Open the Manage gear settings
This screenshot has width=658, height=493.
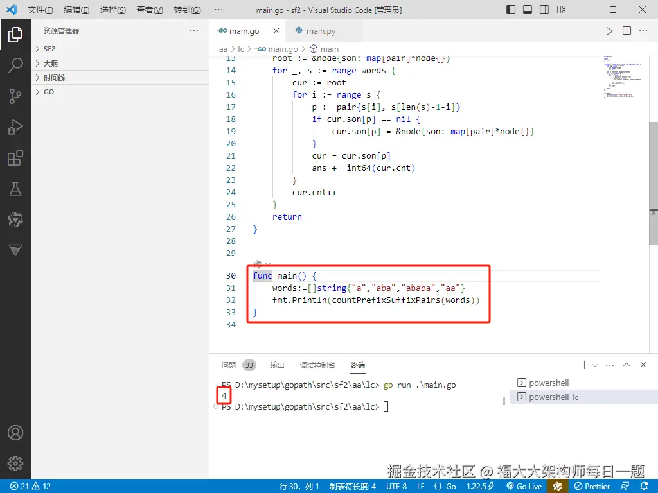[x=15, y=463]
